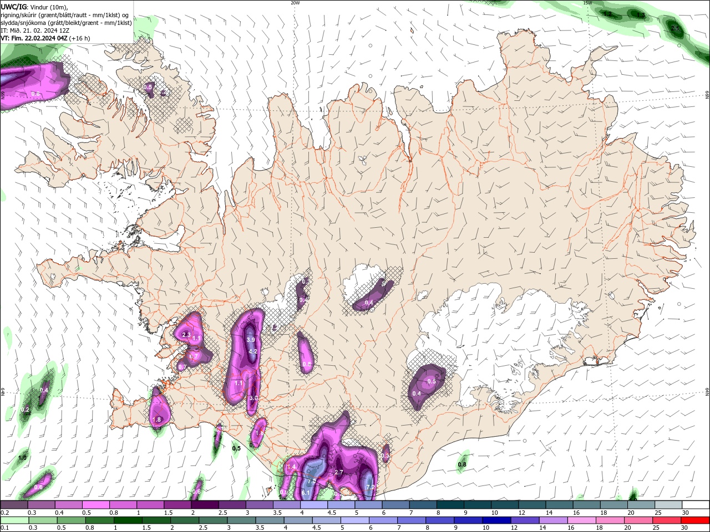
Task: Click the bright red rain swatch starting at 30
Action: click(x=695, y=520)
